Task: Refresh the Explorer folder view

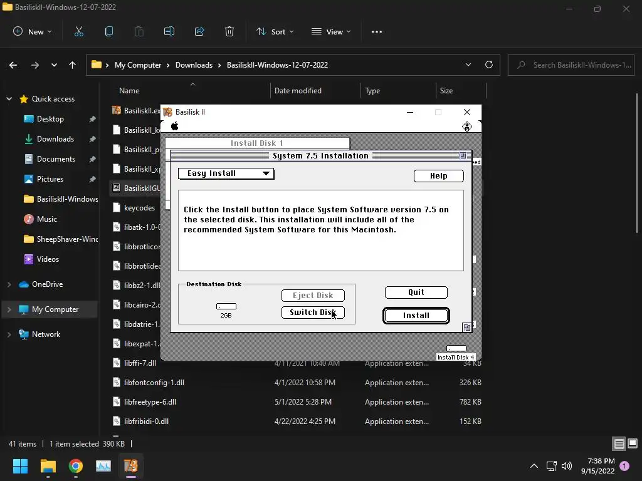Action: coord(489,65)
